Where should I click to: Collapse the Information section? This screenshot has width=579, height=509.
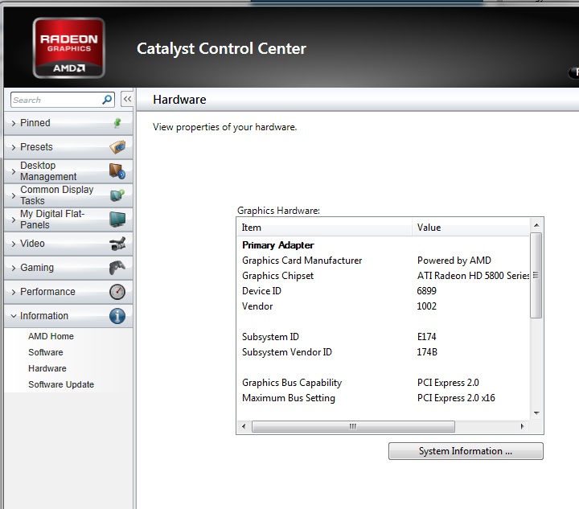click(68, 316)
